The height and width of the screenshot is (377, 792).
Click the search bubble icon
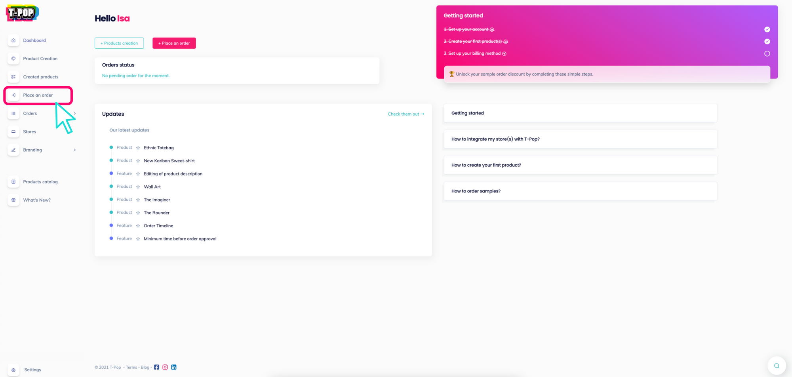(777, 366)
